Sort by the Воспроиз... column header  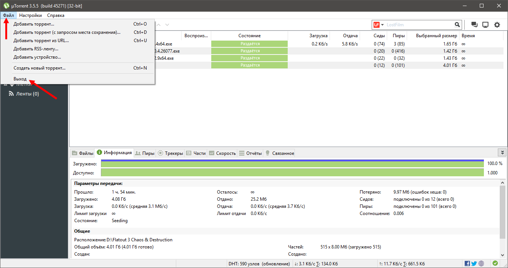pos(196,36)
